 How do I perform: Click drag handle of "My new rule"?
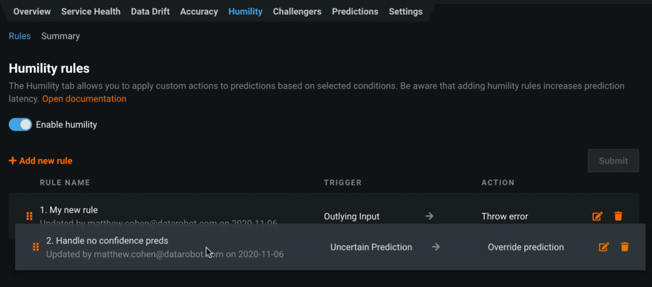[x=29, y=216]
